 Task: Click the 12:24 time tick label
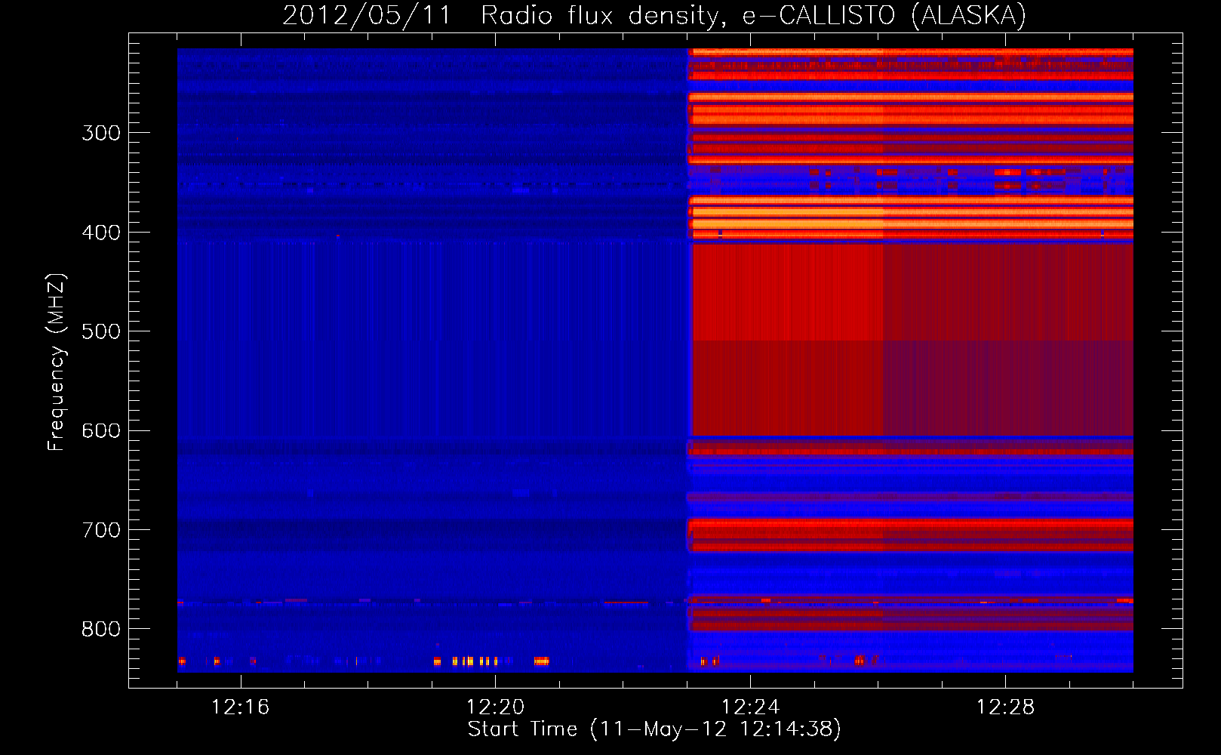pos(750,707)
